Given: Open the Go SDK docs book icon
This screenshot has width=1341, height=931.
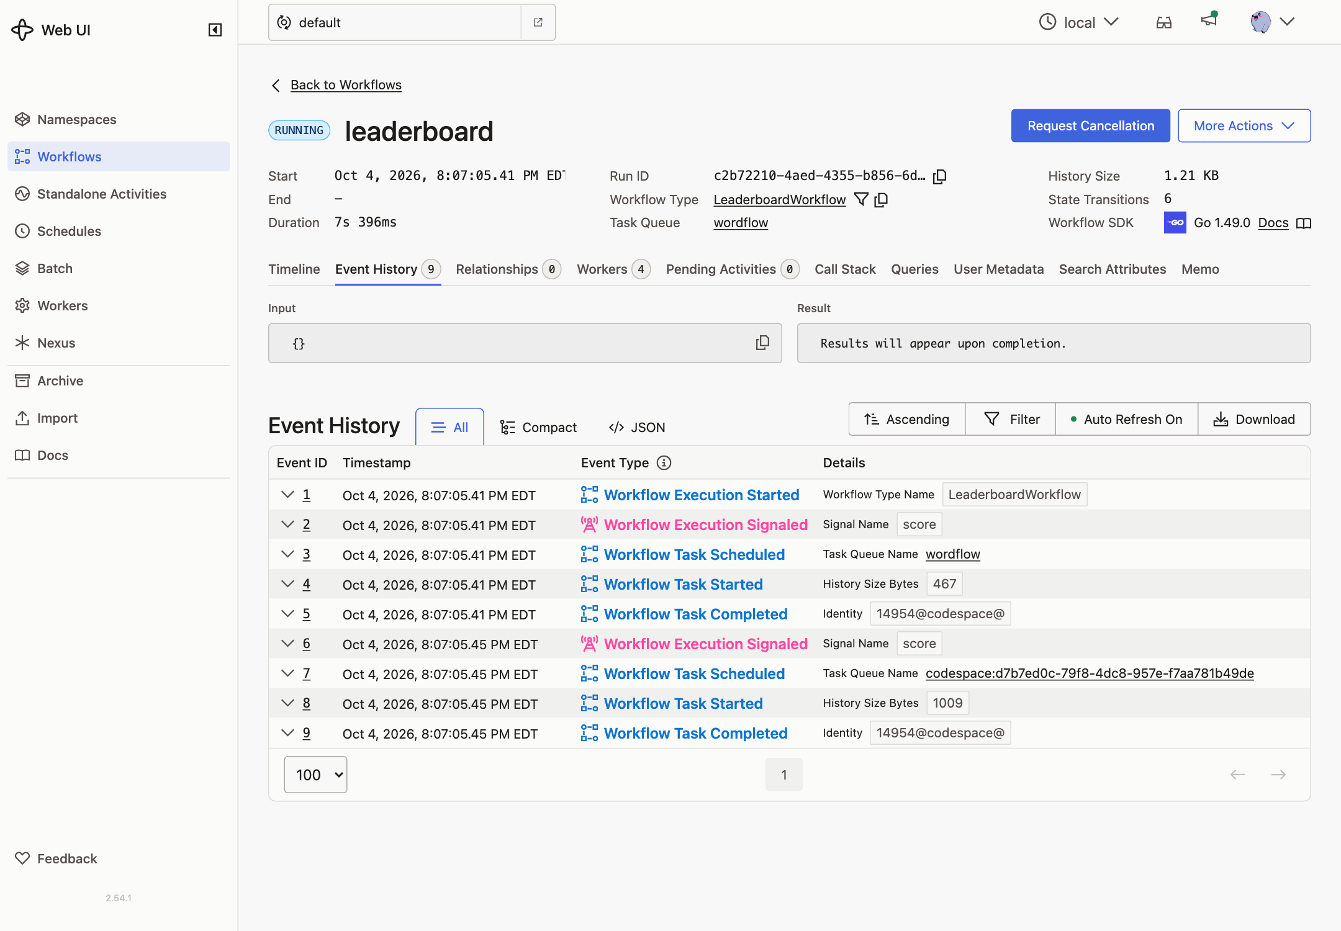Looking at the screenshot, I should [x=1304, y=223].
